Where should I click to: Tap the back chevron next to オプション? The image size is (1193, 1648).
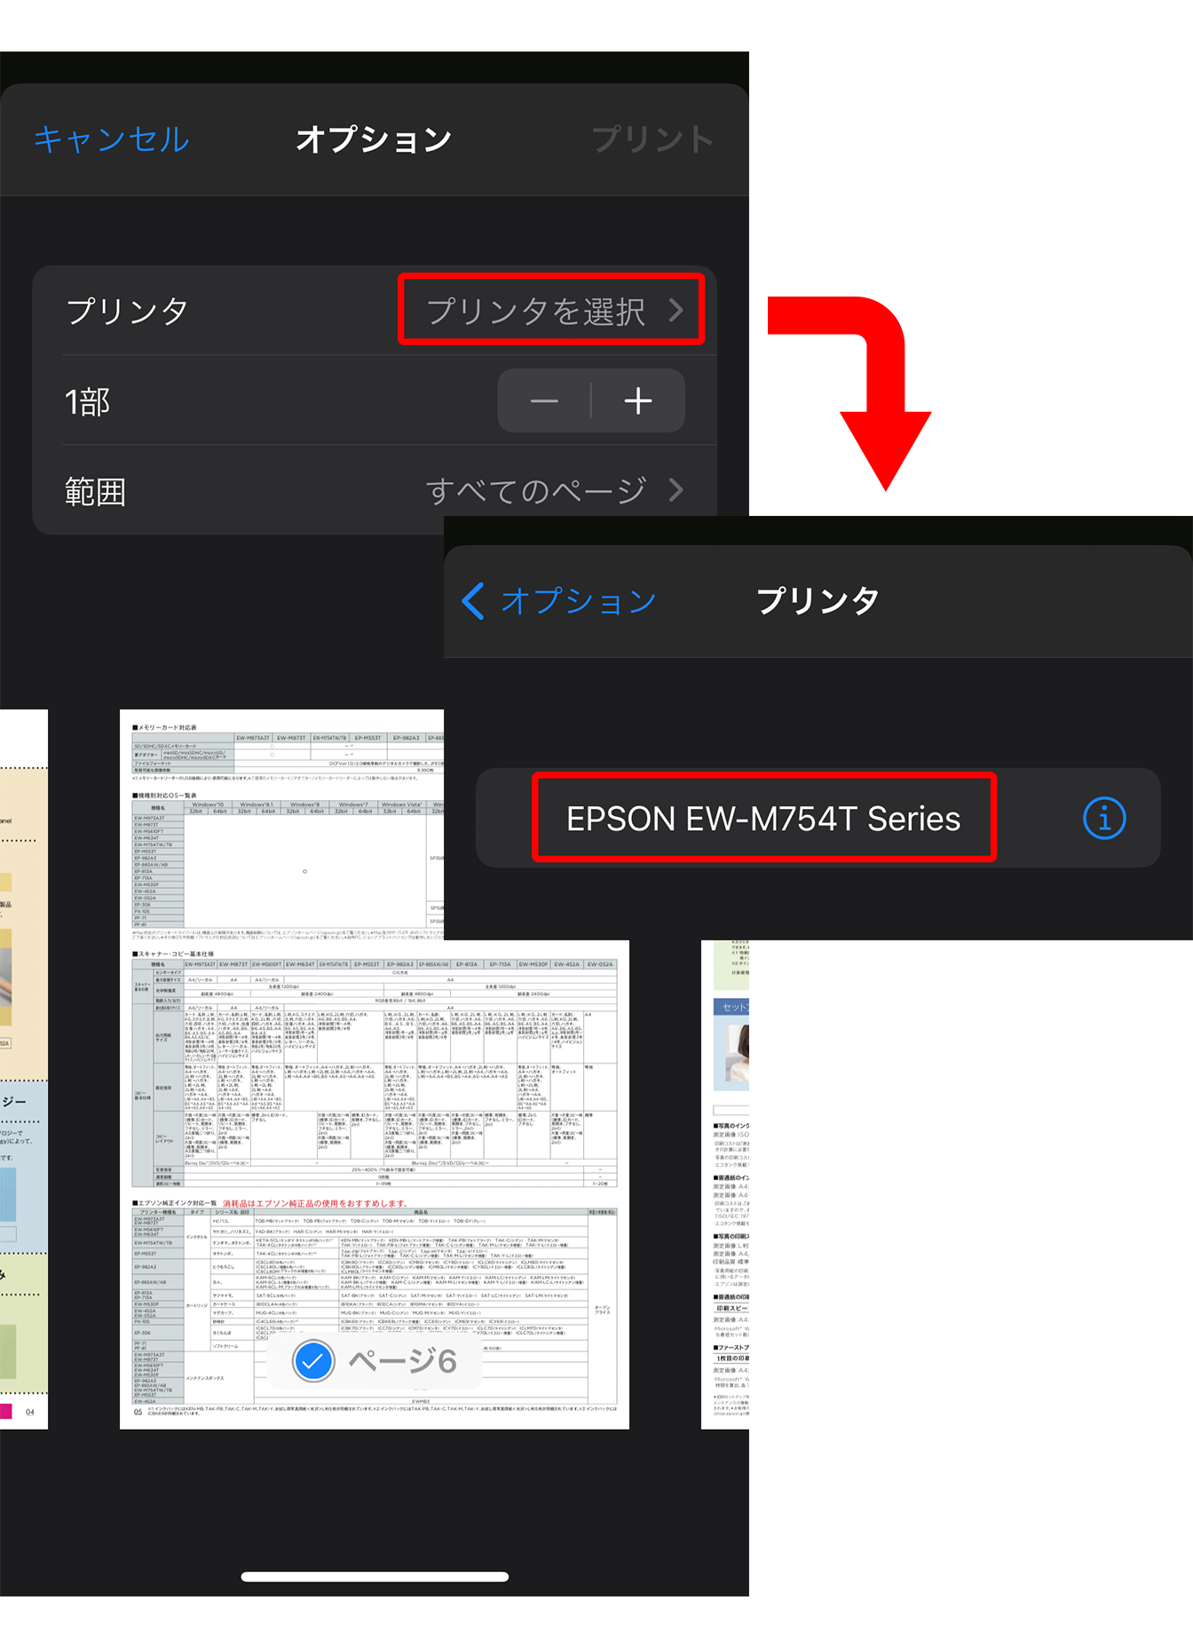(474, 601)
